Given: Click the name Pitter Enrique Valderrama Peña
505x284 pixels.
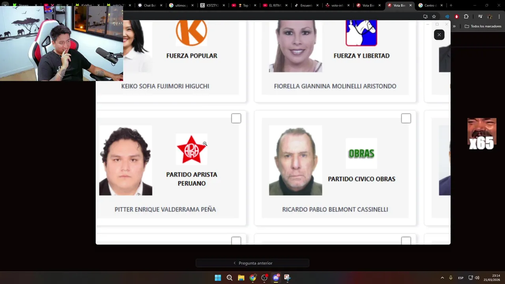Looking at the screenshot, I should point(165,209).
